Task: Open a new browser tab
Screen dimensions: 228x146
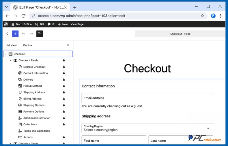Action: click(75, 7)
